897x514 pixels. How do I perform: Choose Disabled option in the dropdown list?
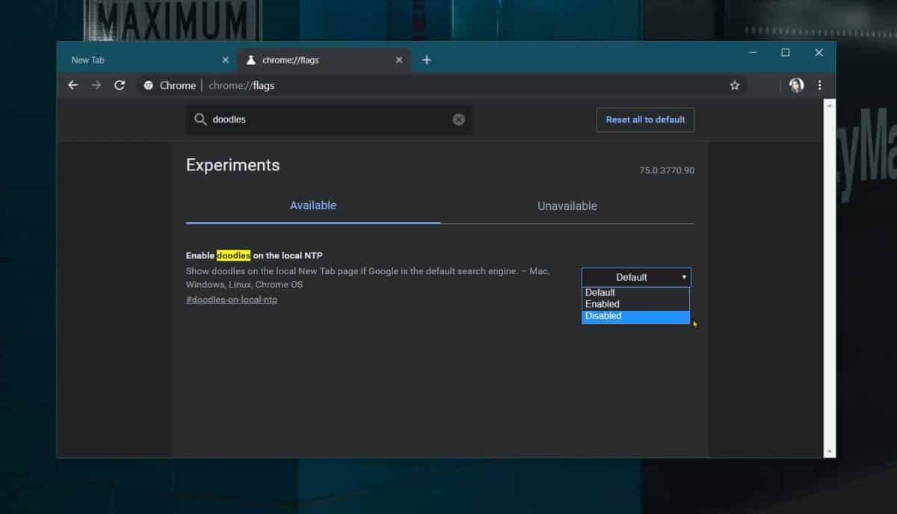635,316
